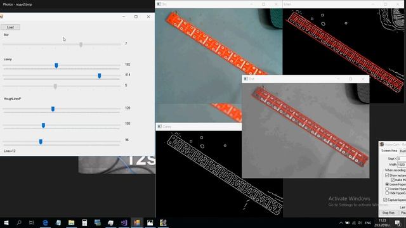406x228 pixels.
Task: Open Calculator from the taskbar
Action: click(x=84, y=222)
